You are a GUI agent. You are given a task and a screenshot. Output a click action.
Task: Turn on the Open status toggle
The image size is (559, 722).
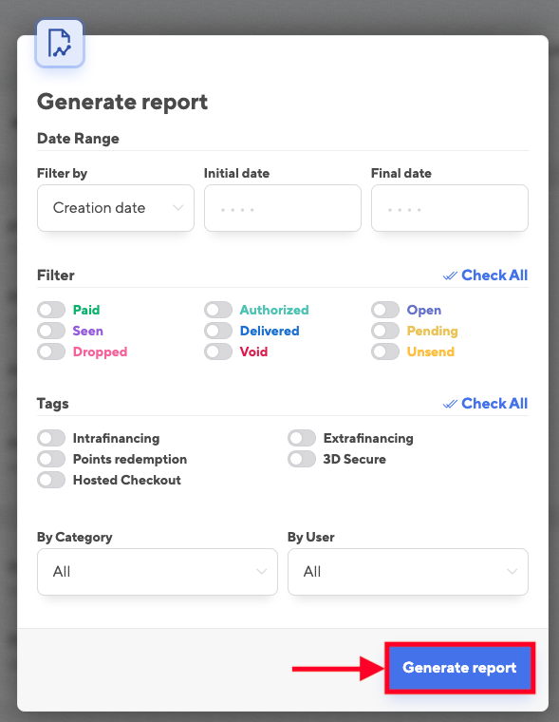[x=385, y=310]
